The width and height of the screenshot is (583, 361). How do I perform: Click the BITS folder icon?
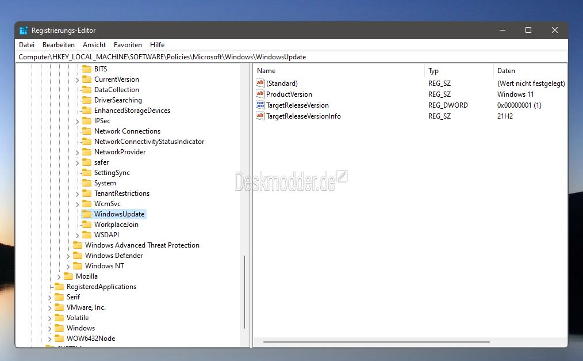coord(87,69)
